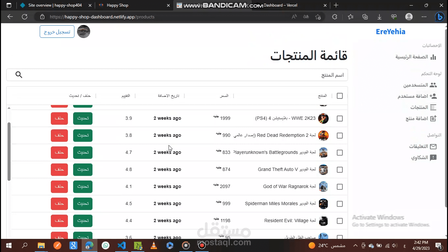Open Visual Studio Code from taskbar

click(122, 245)
